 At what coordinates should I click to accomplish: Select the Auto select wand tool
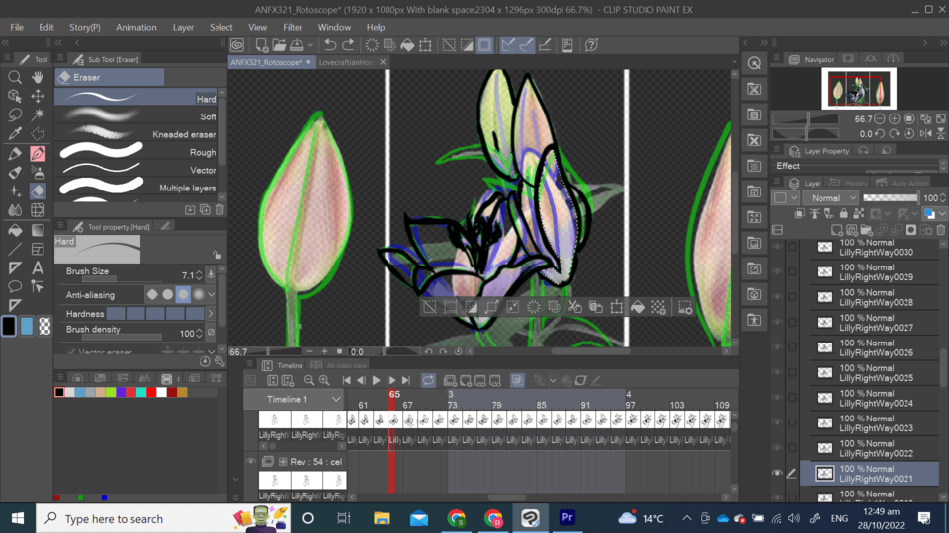pyautogui.click(x=38, y=114)
